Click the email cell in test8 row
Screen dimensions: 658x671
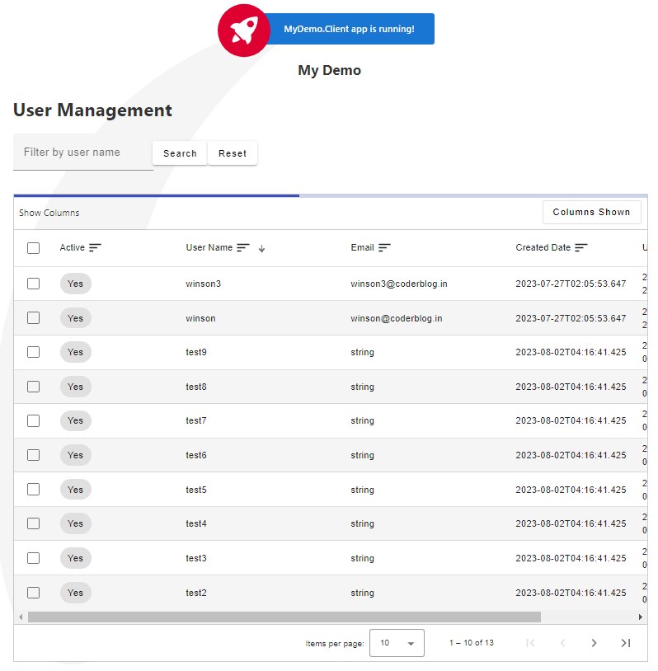tap(362, 387)
